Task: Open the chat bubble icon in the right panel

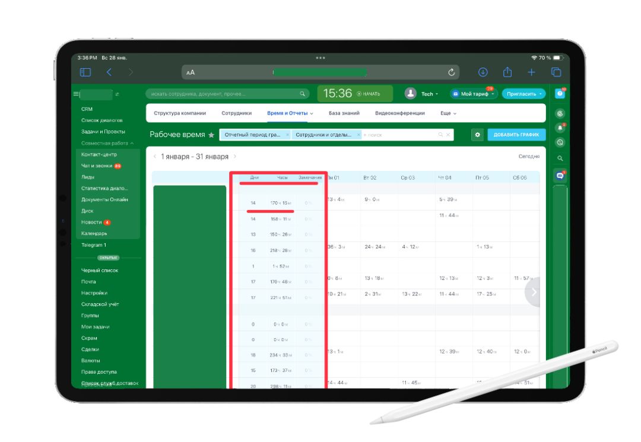Action: coord(560,176)
